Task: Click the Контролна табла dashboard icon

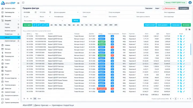Action: (x=2, y=8)
